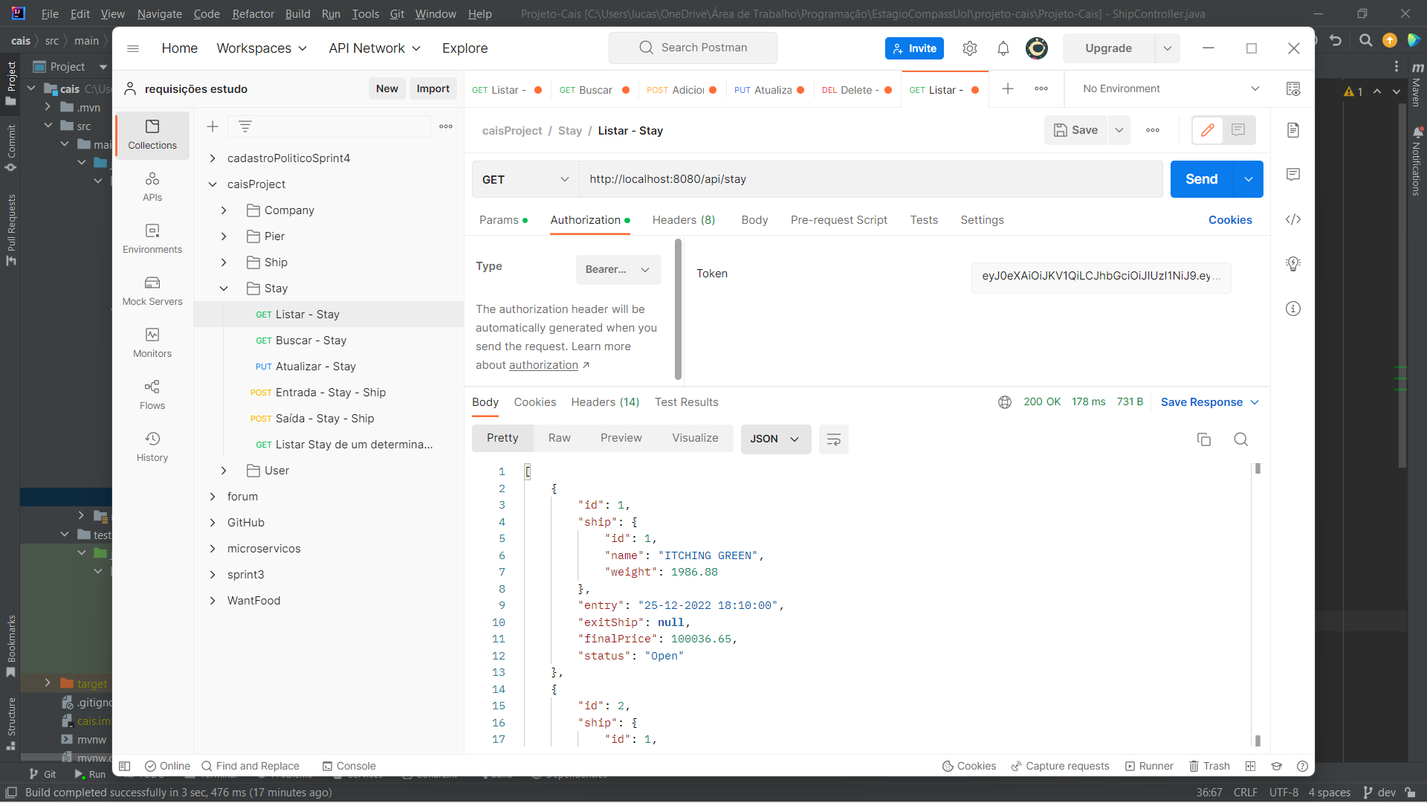Screen dimensions: 1427x803
Task: Open the environment quick look icon
Action: pos(1293,89)
